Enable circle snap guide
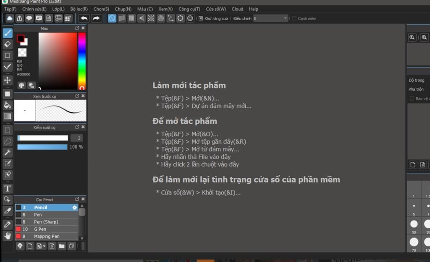 [x=161, y=18]
